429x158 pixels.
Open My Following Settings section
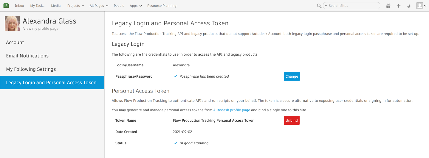pyautogui.click(x=31, y=69)
